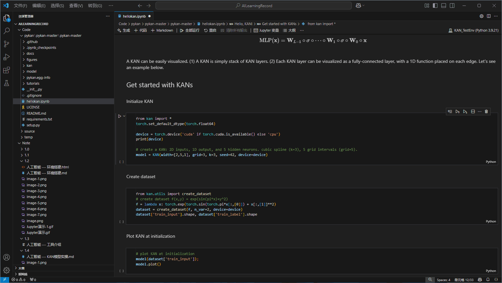
Task: Restart the kernel with 重启
Action: [x=210, y=30]
